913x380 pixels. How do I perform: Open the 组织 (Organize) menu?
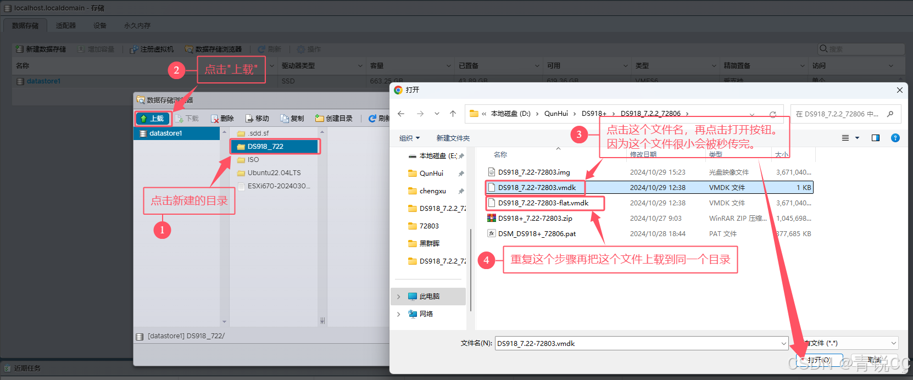(409, 138)
